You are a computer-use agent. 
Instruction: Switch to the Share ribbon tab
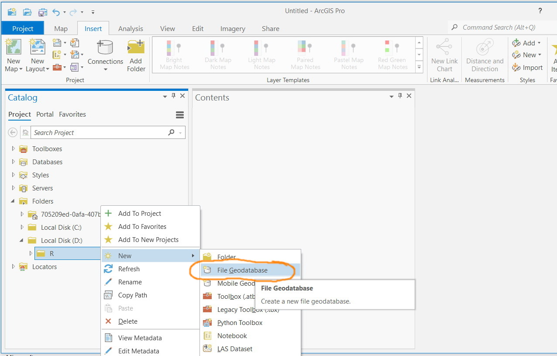[x=271, y=28]
